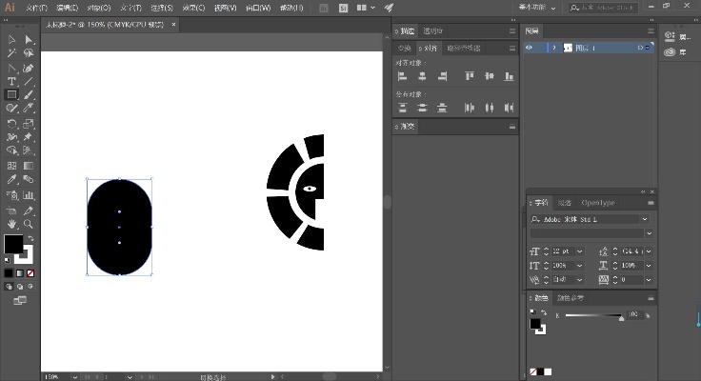Image resolution: width=701 pixels, height=381 pixels.
Task: Click the Adobe Stock search field
Action: click(x=603, y=8)
